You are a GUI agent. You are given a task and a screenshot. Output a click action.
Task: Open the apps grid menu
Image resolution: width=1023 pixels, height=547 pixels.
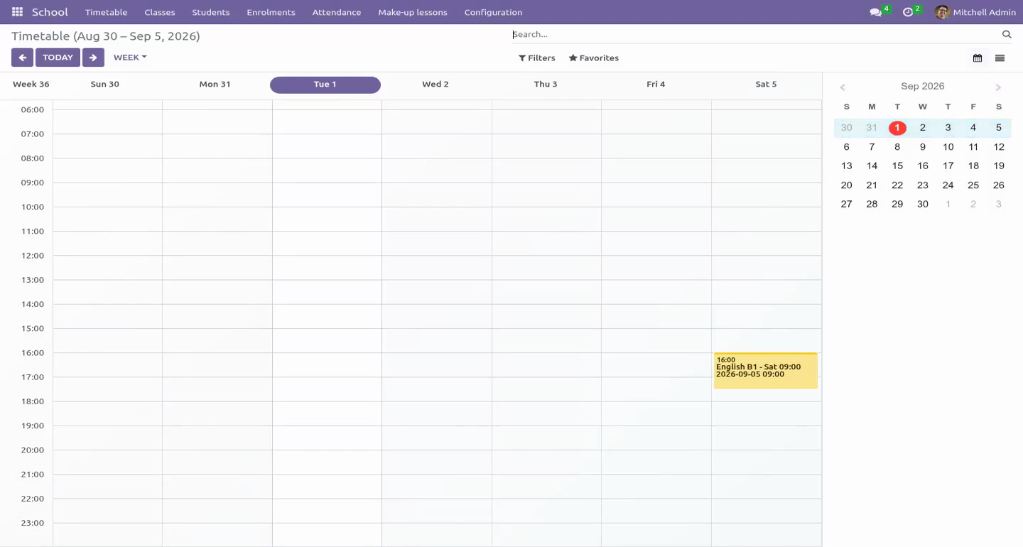17,12
